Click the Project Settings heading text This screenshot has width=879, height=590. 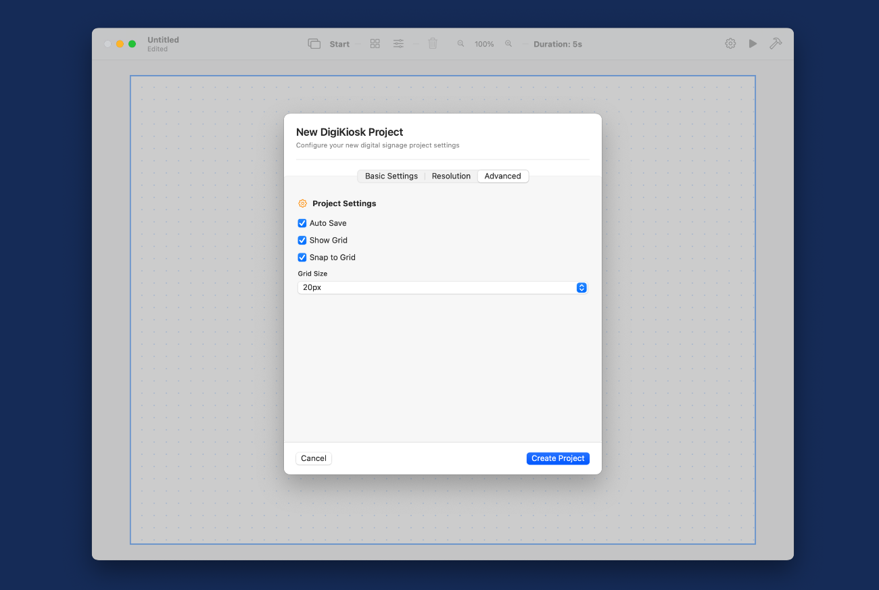tap(344, 203)
